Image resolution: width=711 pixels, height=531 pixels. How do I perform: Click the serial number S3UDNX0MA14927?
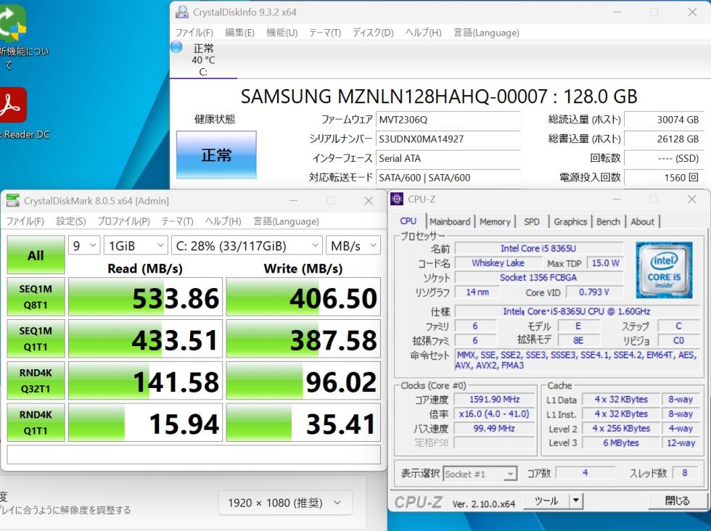448,139
